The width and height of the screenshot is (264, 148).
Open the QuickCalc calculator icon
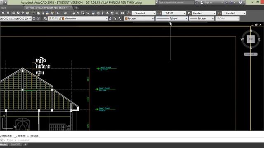[x=116, y=13]
